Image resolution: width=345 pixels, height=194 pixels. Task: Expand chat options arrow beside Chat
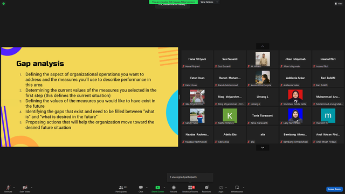pyautogui.click(x=147, y=188)
